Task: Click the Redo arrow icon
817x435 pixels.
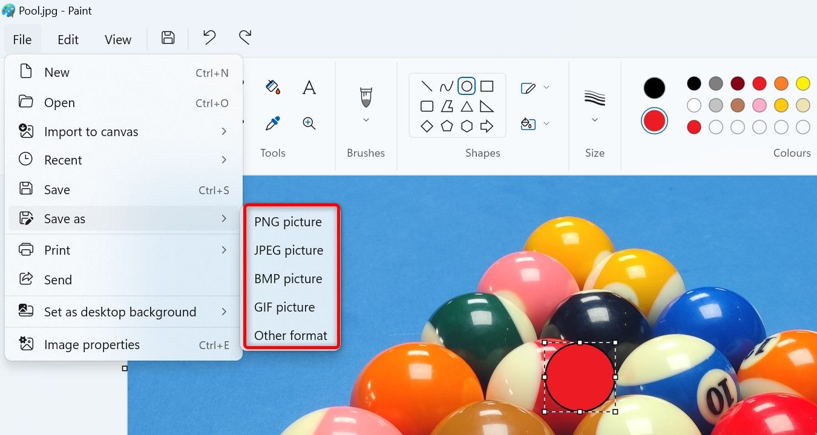Action: coord(245,38)
